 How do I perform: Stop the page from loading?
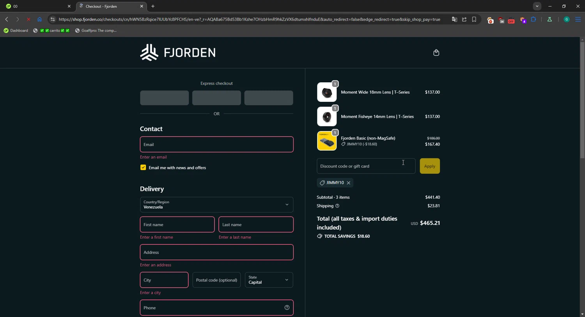tap(28, 19)
